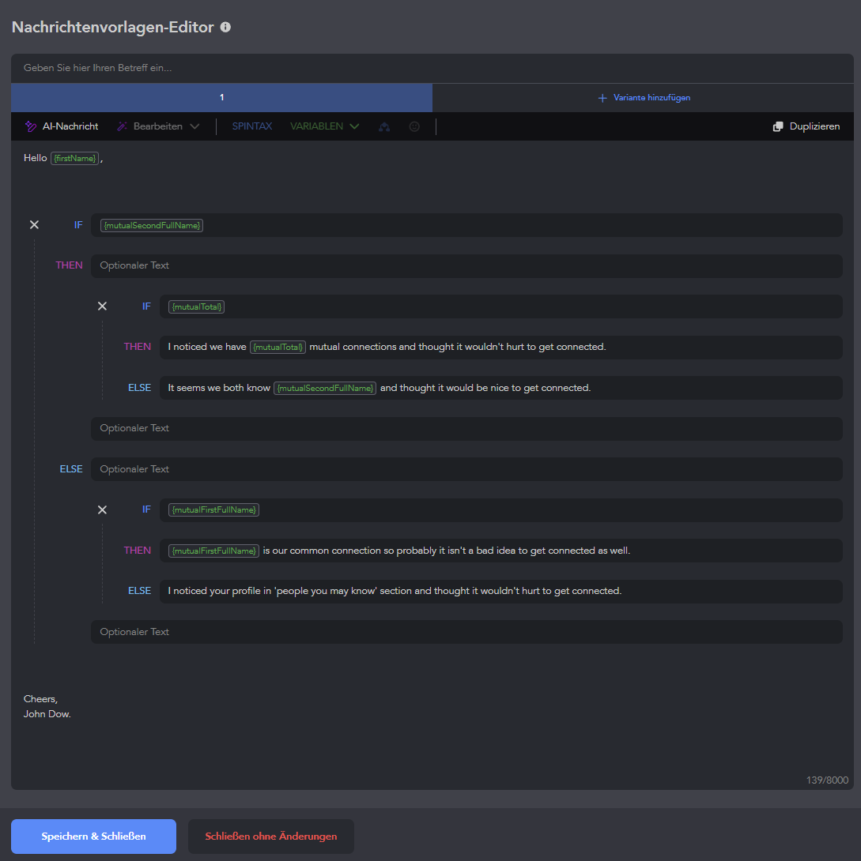The width and height of the screenshot is (861, 861).
Task: Click the Optionaler Text field above outer ELSE
Action: click(466, 428)
